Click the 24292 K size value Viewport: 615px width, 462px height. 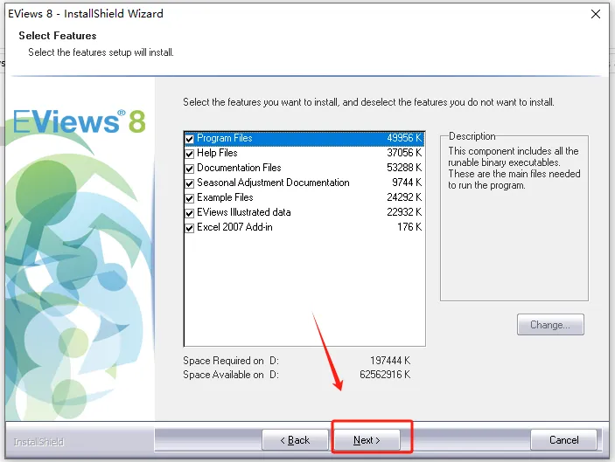[404, 197]
